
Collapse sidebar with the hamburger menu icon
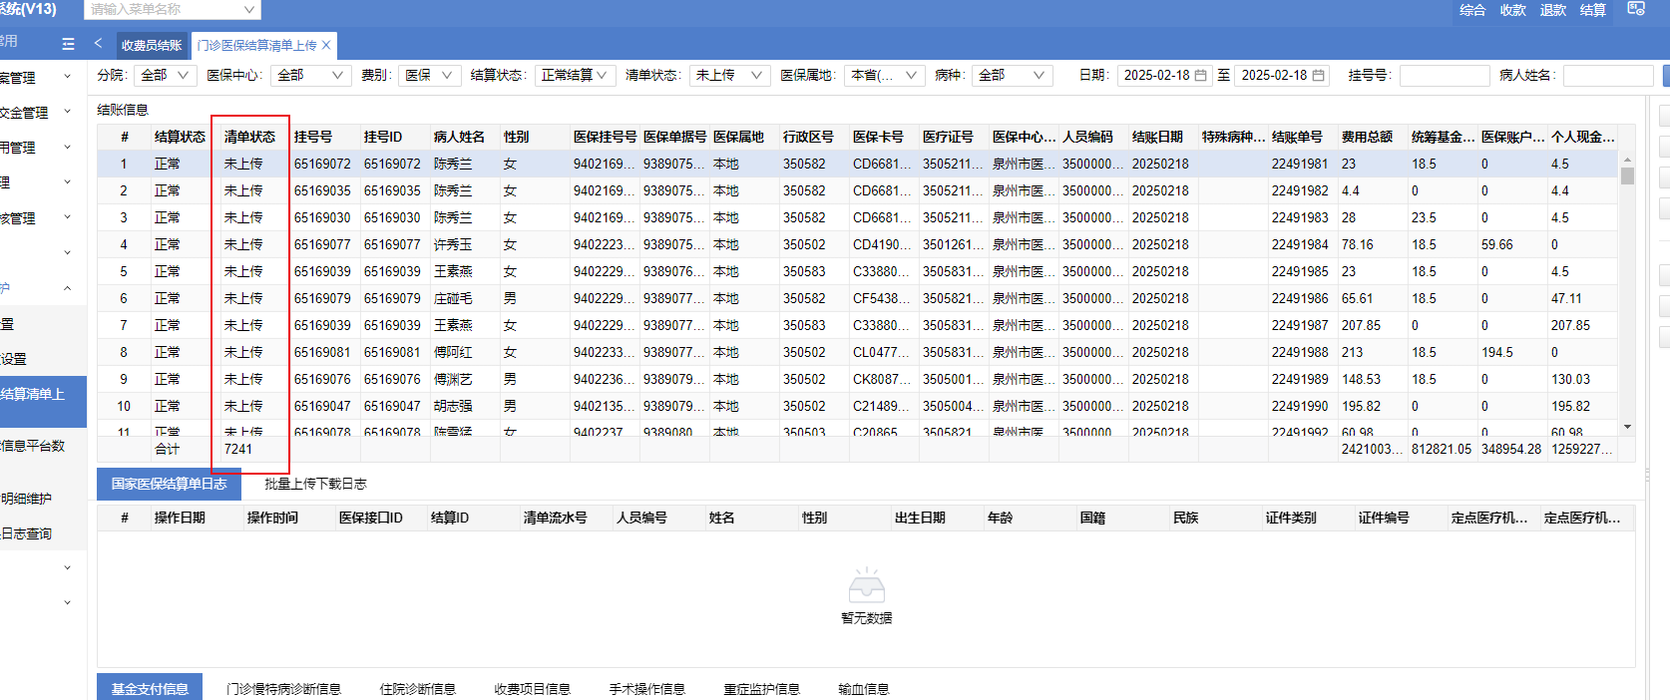[x=68, y=44]
